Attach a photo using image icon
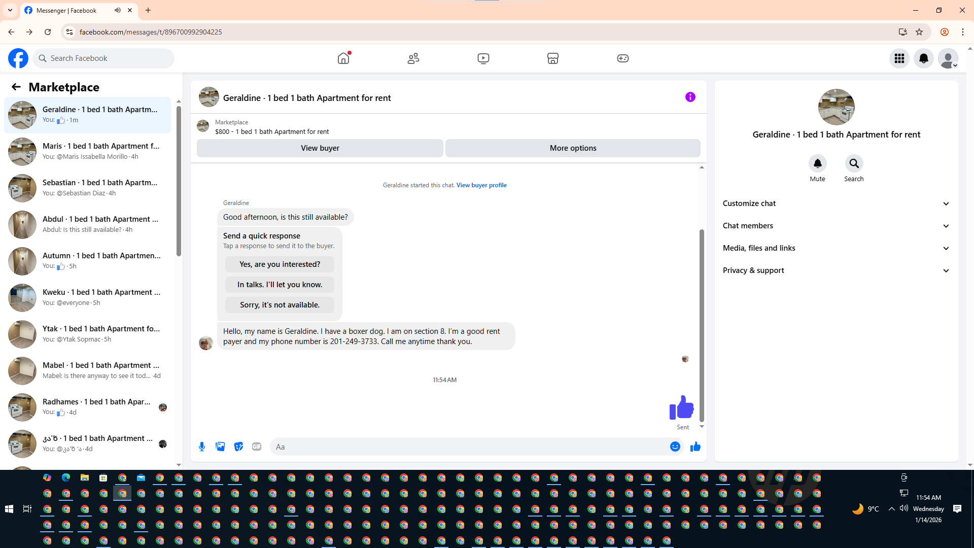The image size is (974, 548). tap(220, 447)
